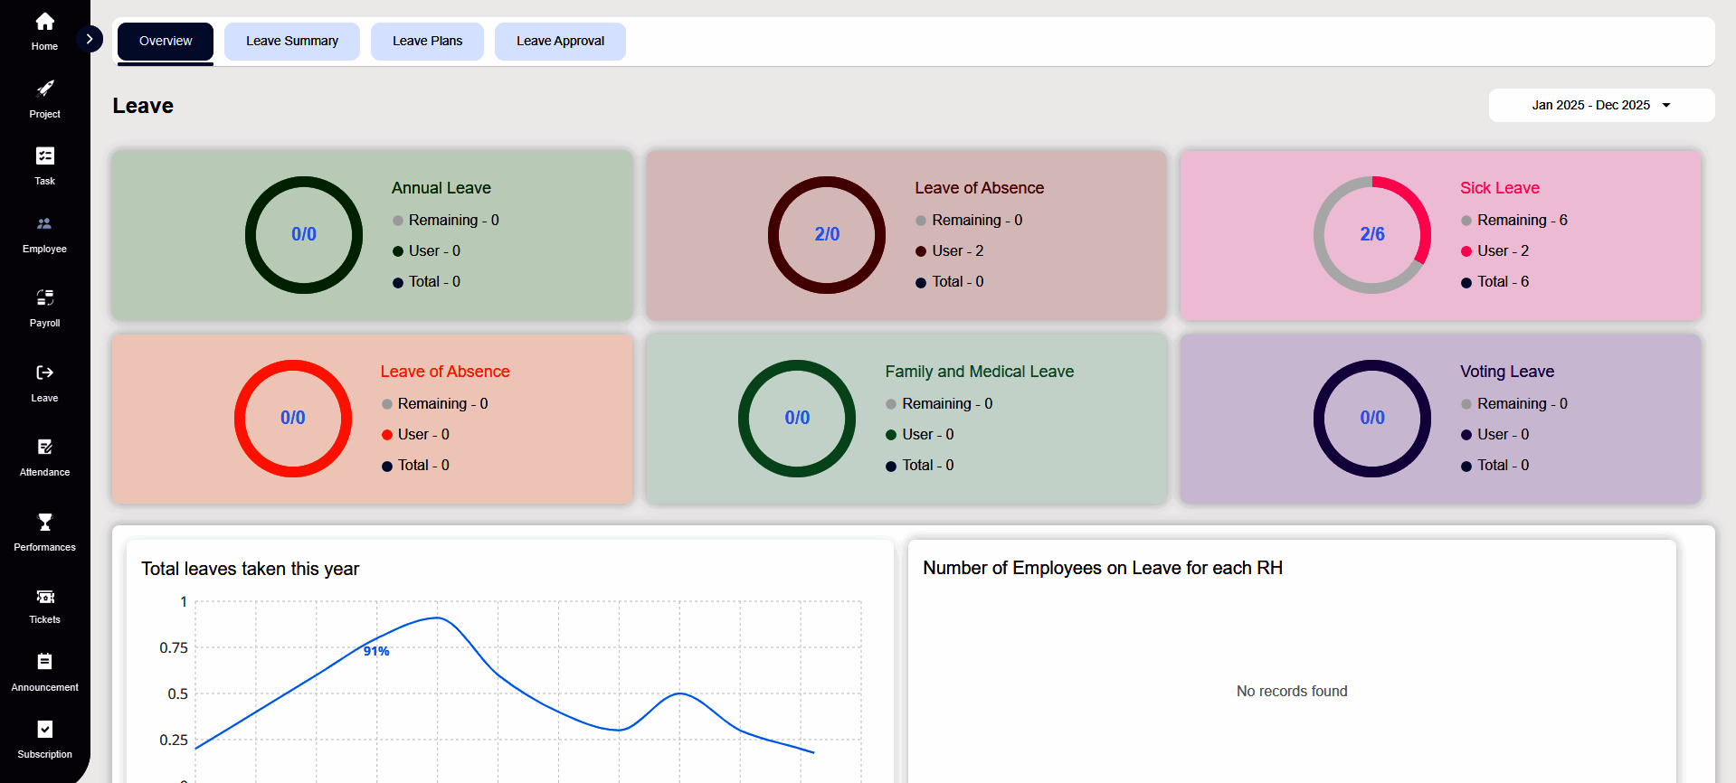Image resolution: width=1736 pixels, height=783 pixels.
Task: Open the Announcement sidebar icon
Action: click(x=44, y=661)
